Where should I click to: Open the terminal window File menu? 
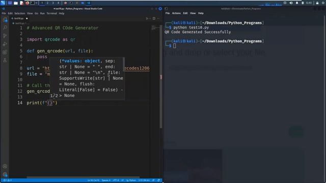[168, 13]
